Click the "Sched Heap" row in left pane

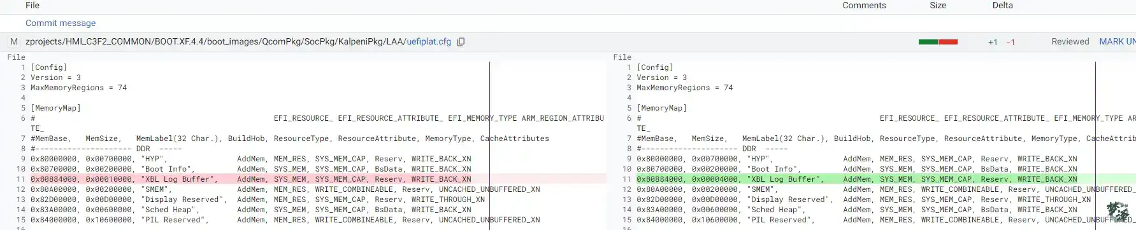point(251,210)
